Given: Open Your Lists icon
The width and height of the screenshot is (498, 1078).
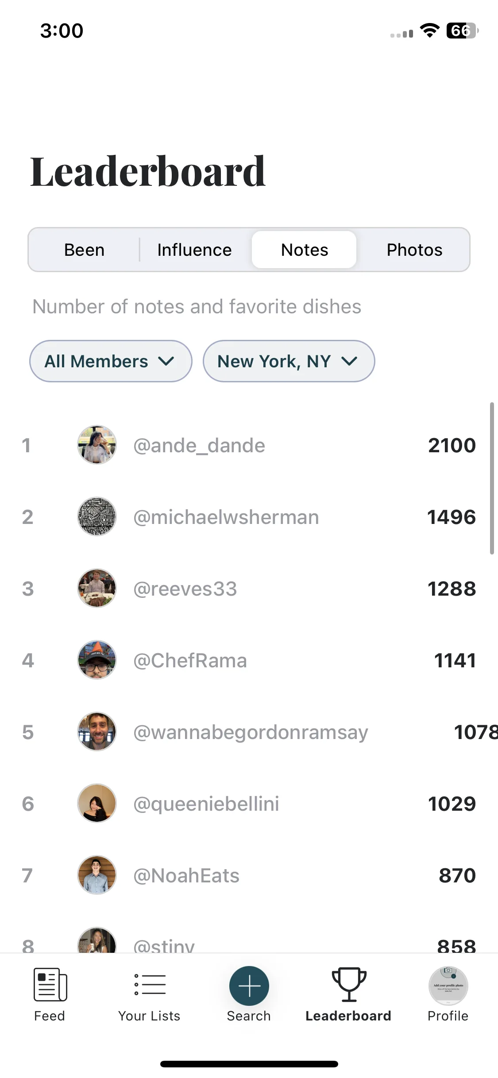Looking at the screenshot, I should tap(150, 985).
